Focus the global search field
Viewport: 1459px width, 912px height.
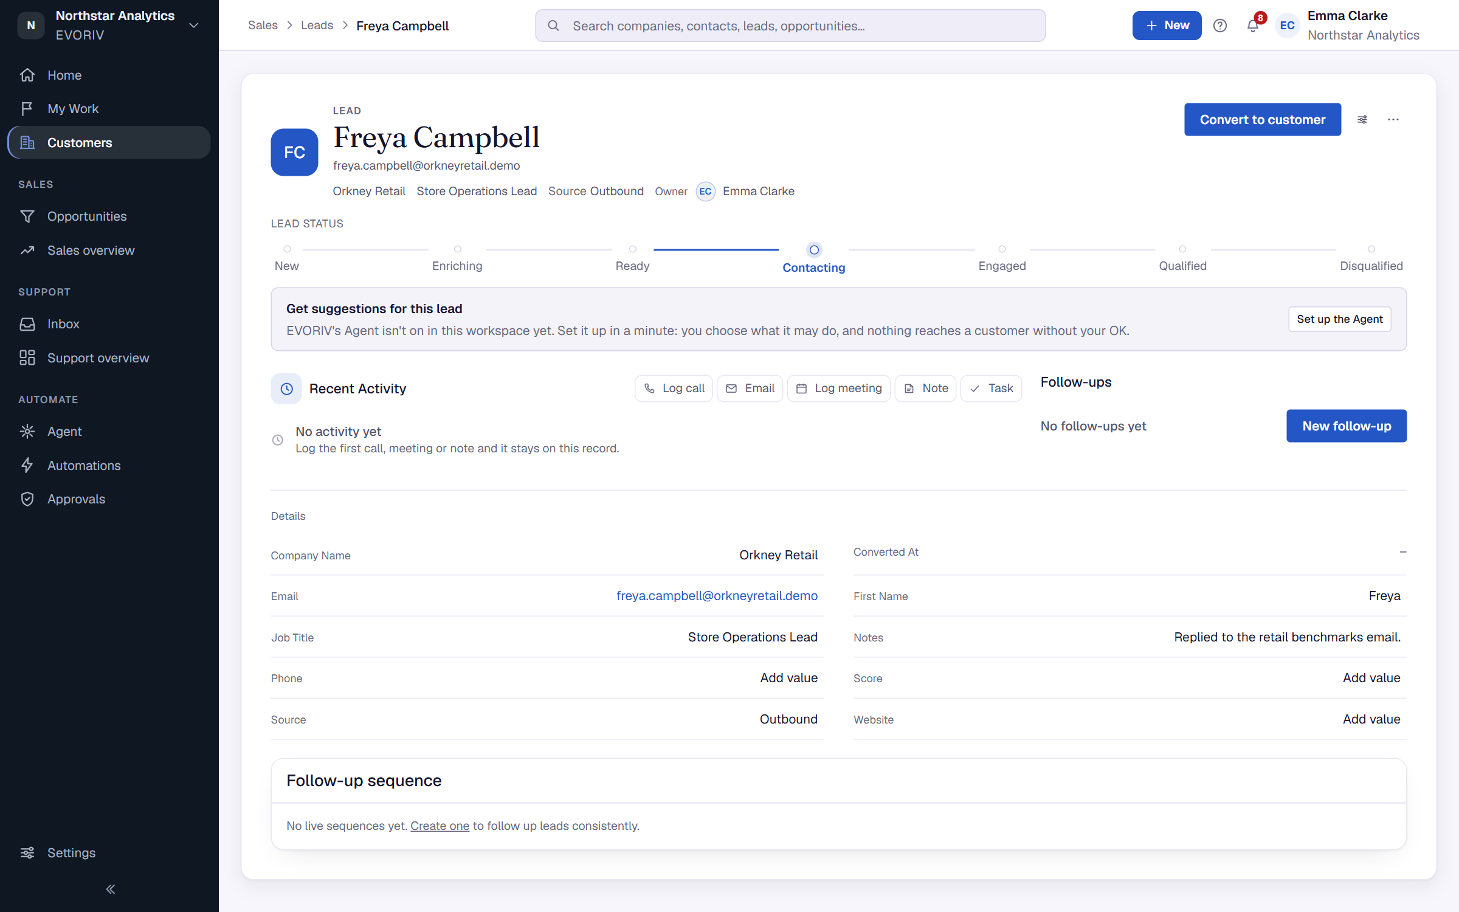click(790, 26)
